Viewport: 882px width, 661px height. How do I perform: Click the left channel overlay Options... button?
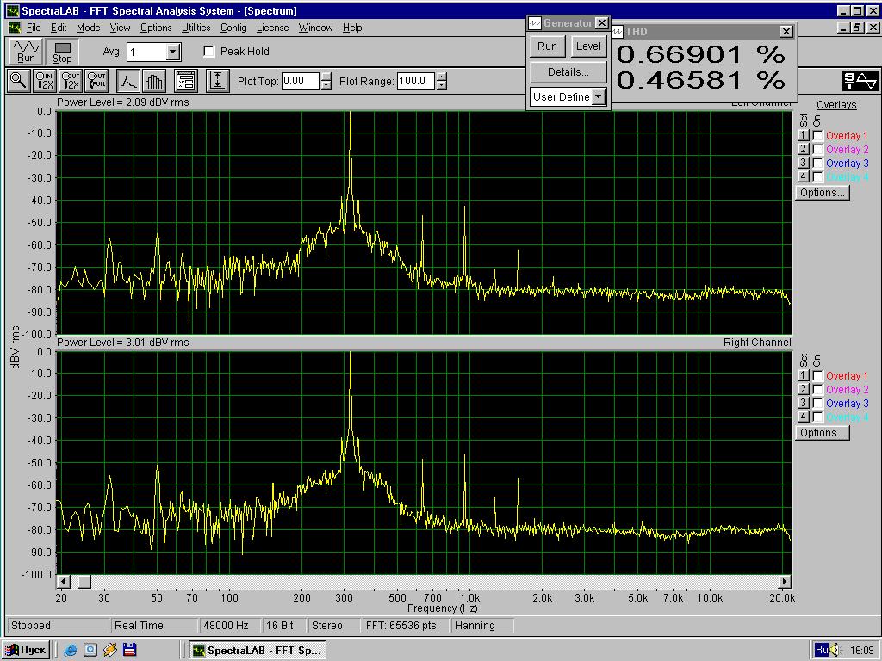click(x=822, y=193)
